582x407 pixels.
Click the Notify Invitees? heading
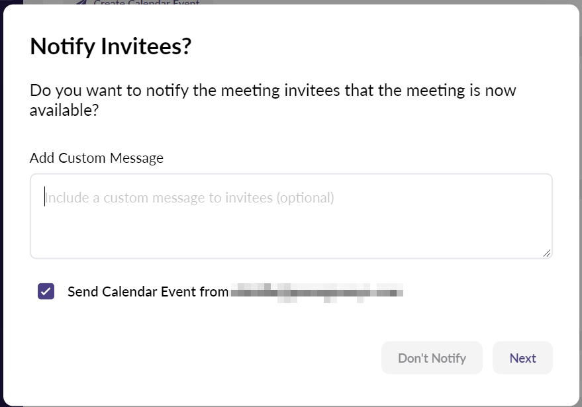coord(111,46)
